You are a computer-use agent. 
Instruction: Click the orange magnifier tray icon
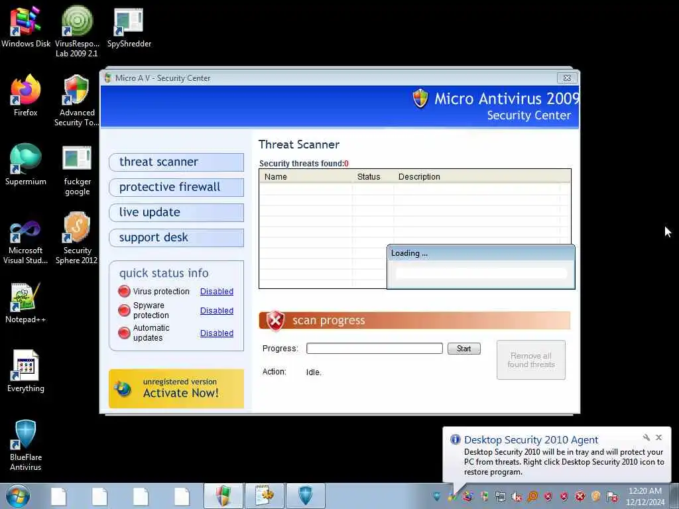pyautogui.click(x=532, y=496)
